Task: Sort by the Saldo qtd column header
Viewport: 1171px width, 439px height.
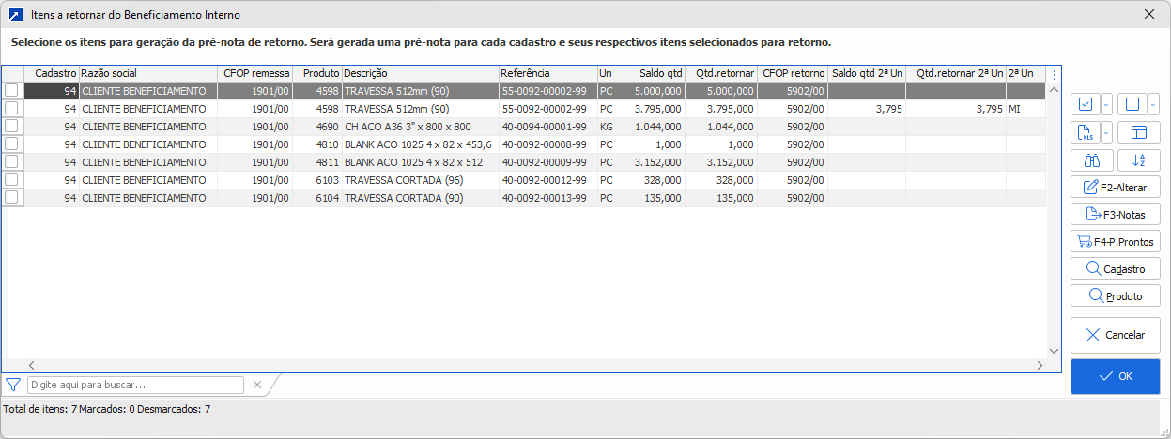Action: click(655, 73)
